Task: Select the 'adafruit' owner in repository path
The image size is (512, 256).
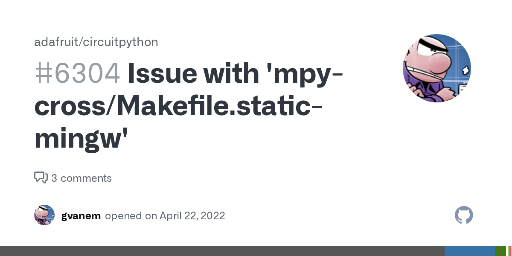Action: click(55, 42)
